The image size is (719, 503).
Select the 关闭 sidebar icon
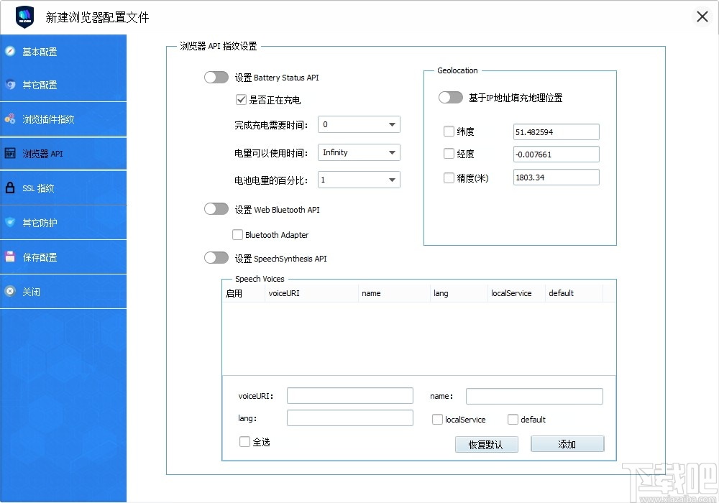coord(32,291)
